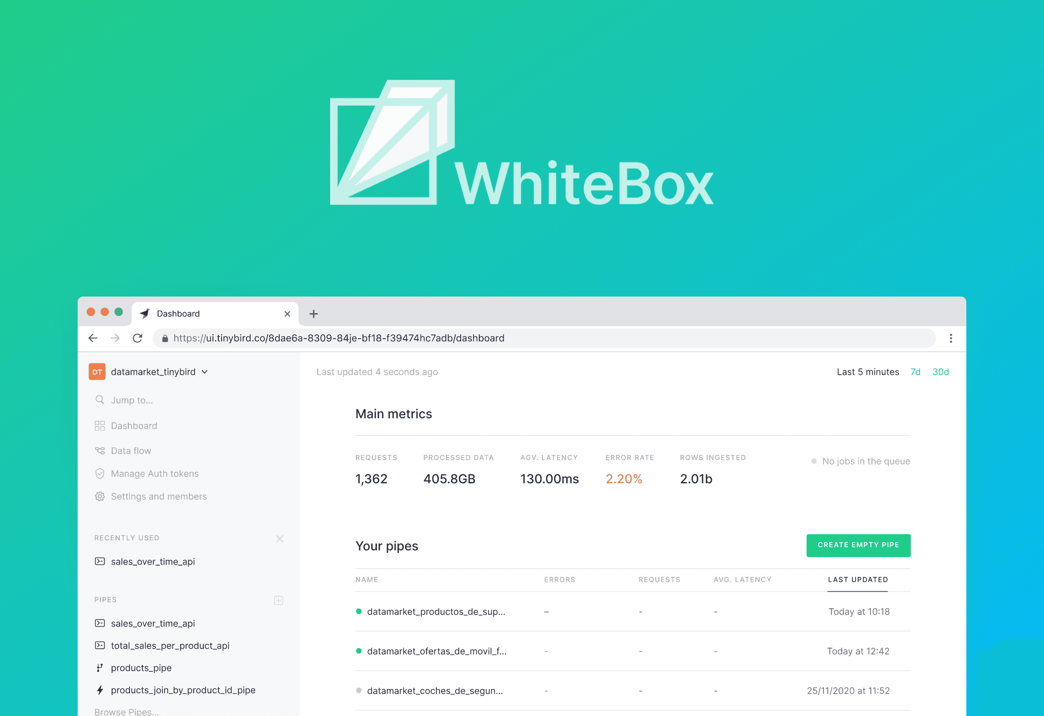1044x716 pixels.
Task: Select the 30d time range
Action: point(940,372)
